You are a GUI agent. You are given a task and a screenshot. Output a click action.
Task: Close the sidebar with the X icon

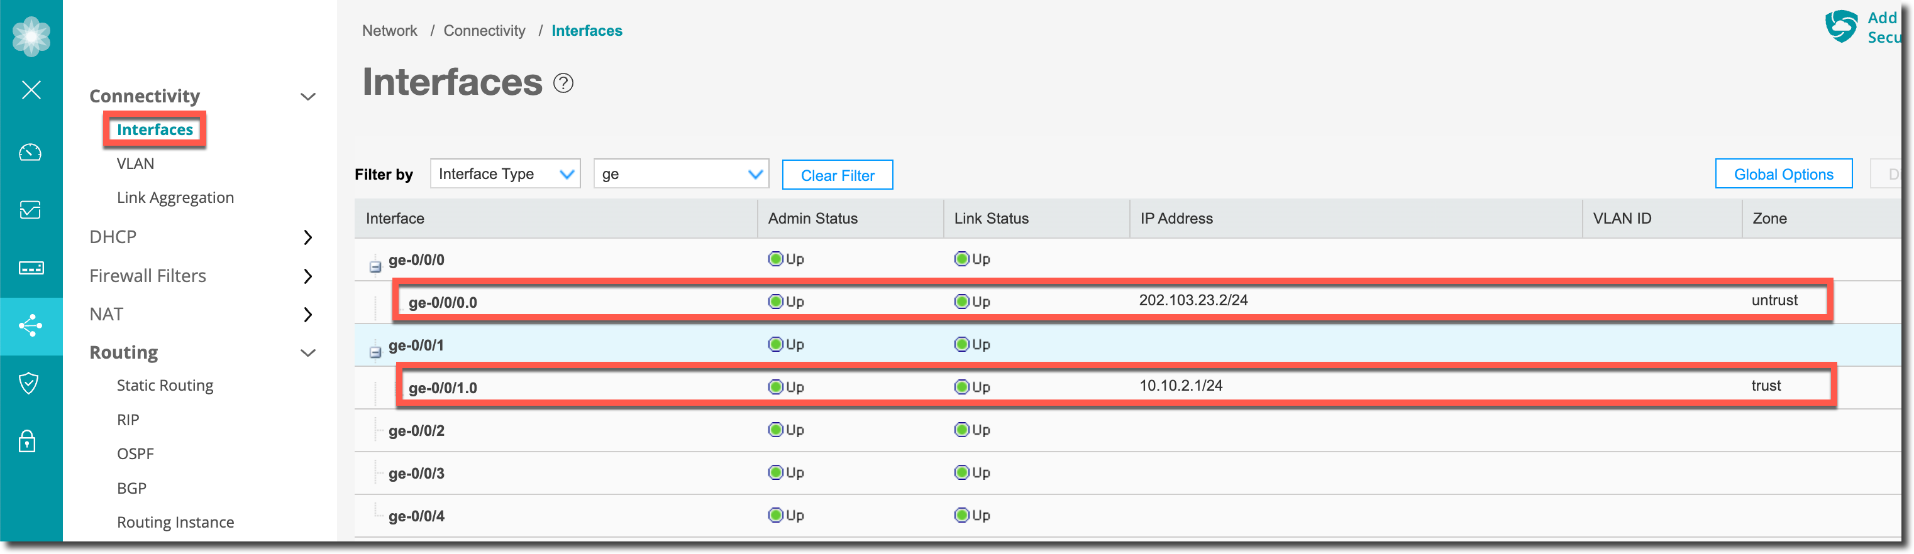[31, 90]
